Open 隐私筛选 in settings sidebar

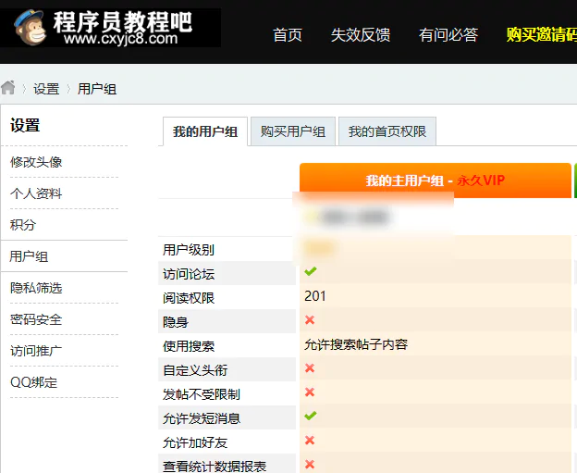pyautogui.click(x=36, y=288)
